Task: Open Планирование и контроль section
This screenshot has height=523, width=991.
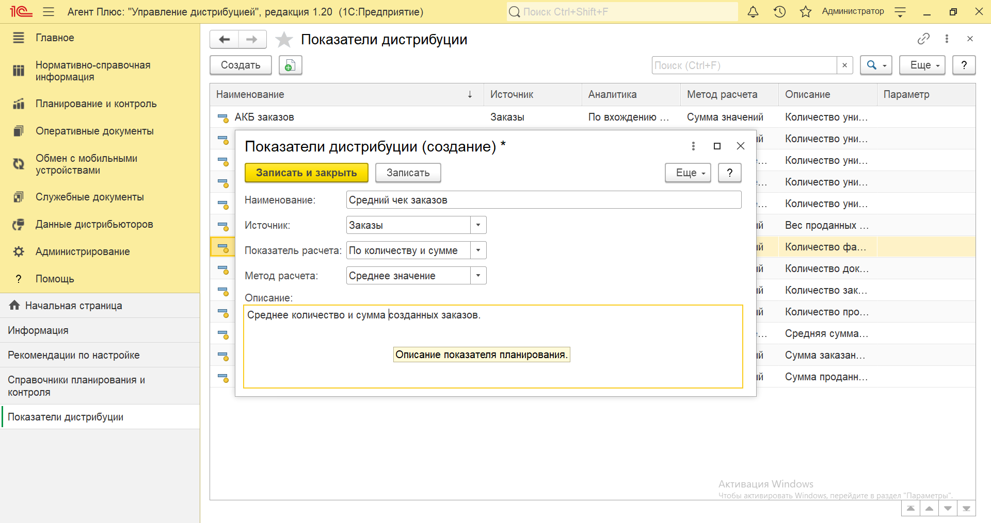Action: 100,104
